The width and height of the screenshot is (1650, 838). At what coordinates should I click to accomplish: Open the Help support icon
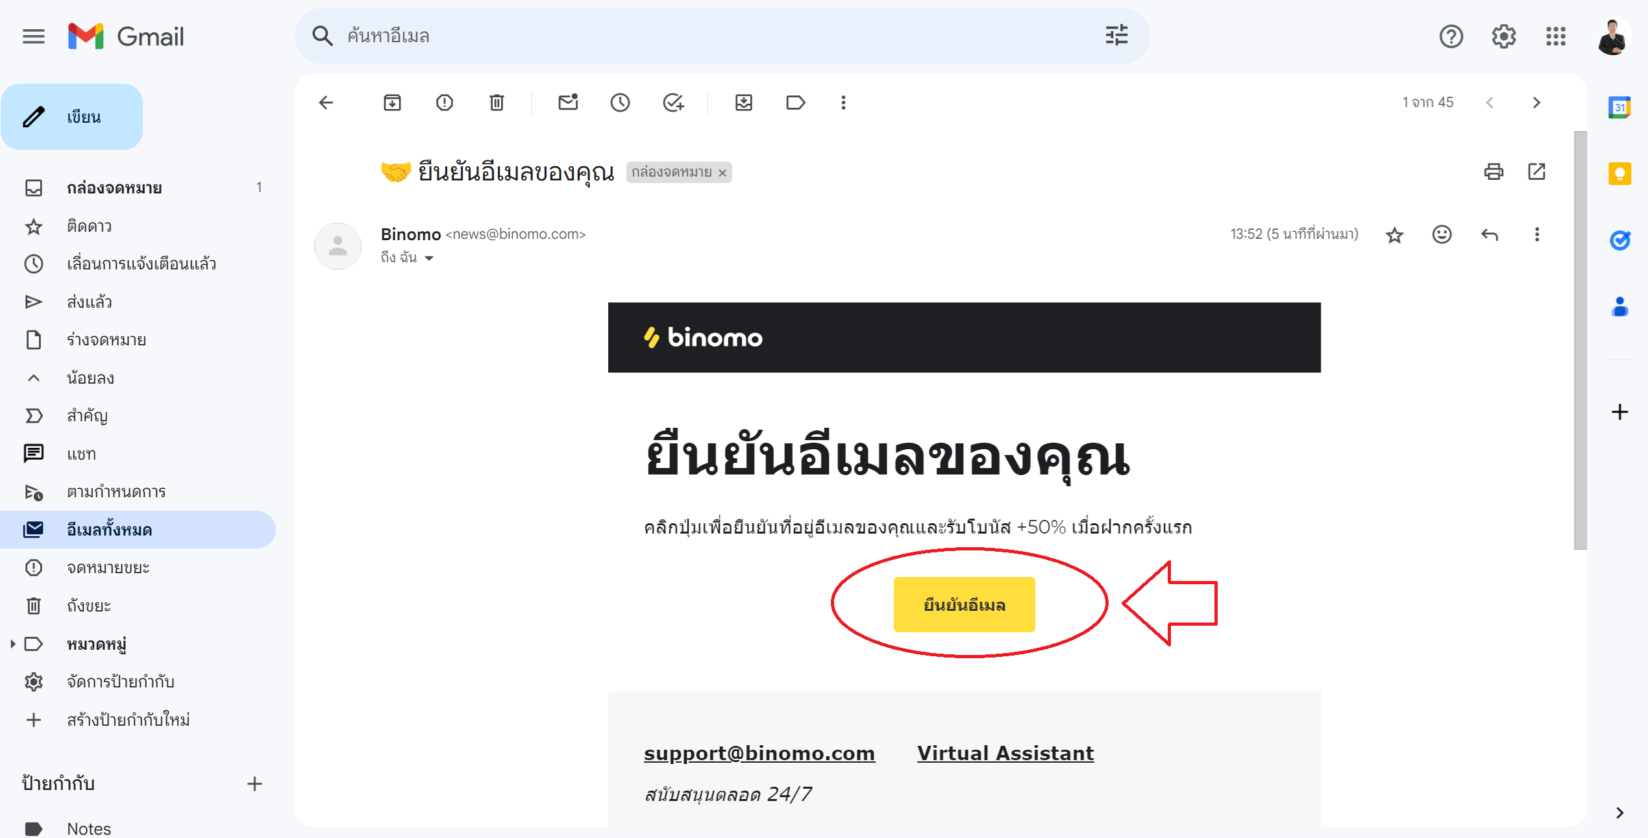coord(1451,36)
